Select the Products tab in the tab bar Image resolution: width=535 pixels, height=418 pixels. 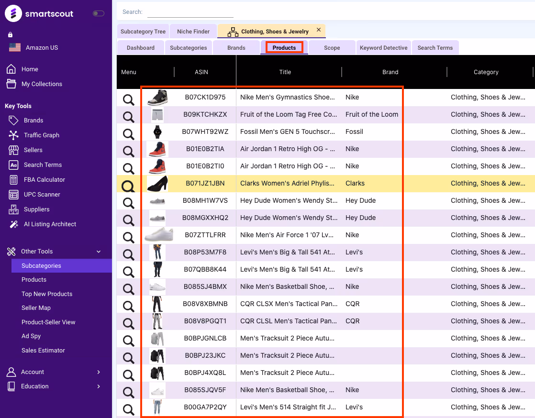coord(284,48)
